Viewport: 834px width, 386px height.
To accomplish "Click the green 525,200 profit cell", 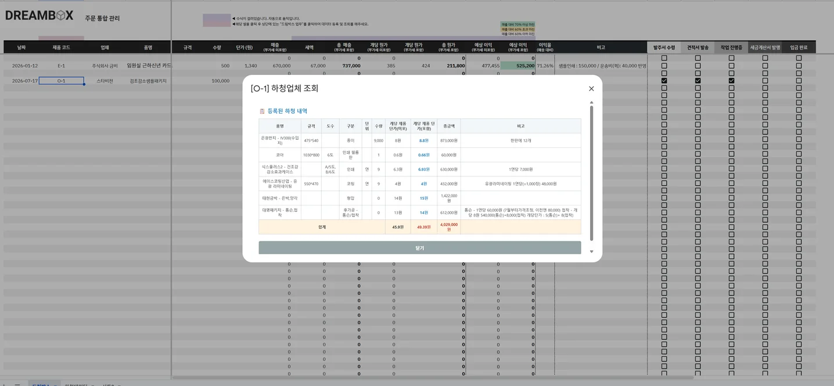I will [x=517, y=66].
